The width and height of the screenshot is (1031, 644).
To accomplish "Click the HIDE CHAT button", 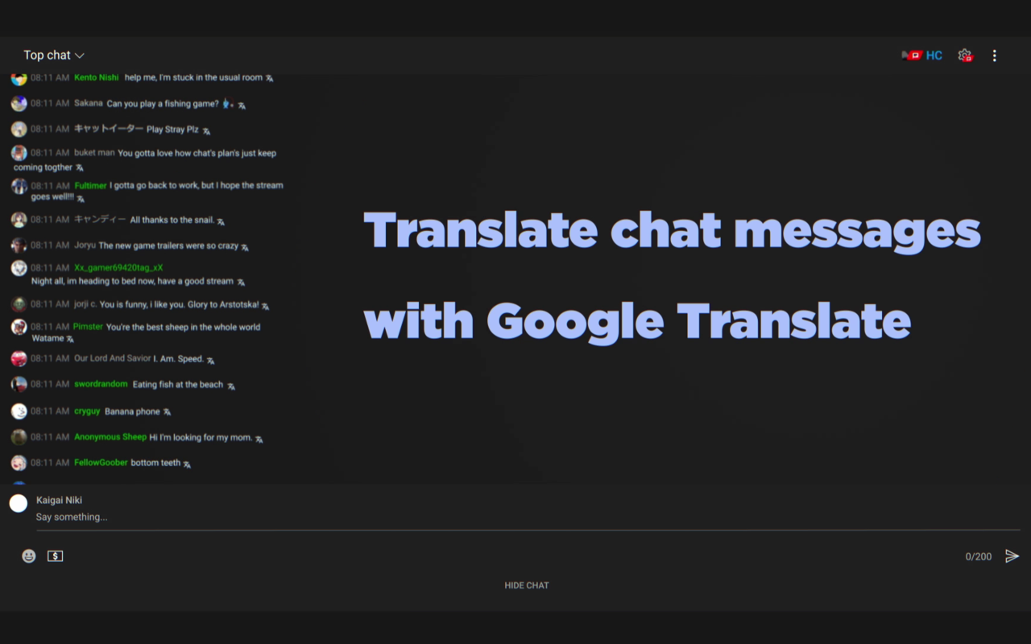I will (x=526, y=585).
